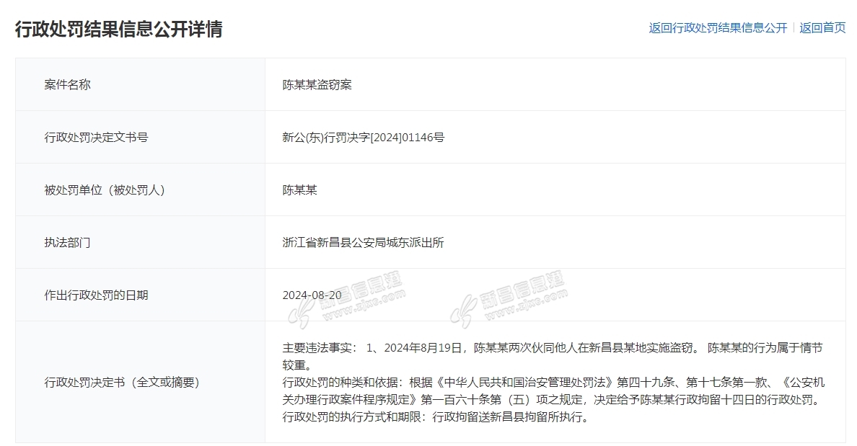The height and width of the screenshot is (446, 857).
Task: Go back via the 返回首页 link
Action: tap(822, 28)
